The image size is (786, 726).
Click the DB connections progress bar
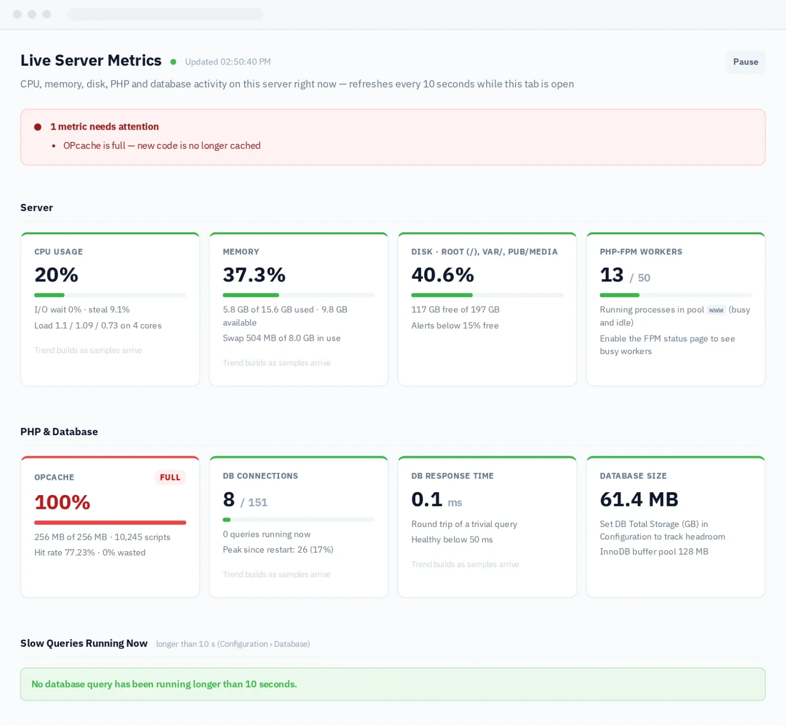coord(299,520)
